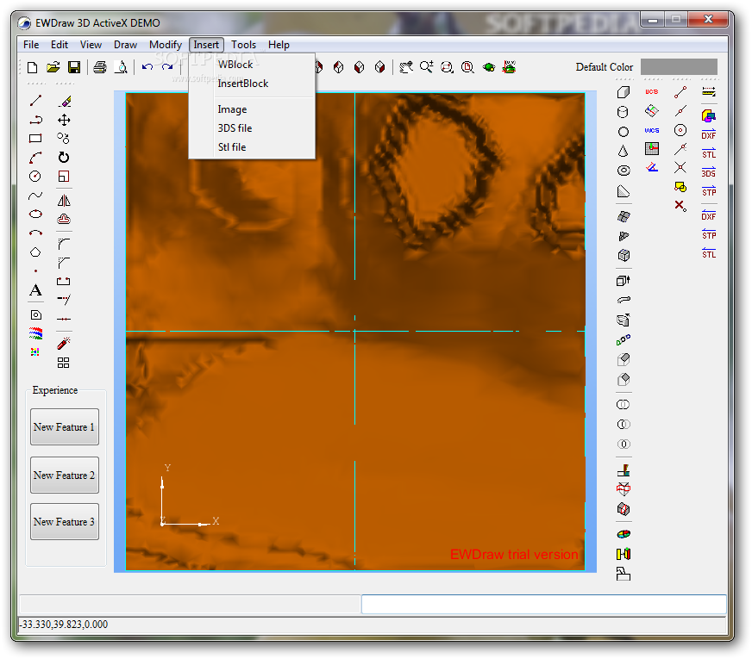Select the Cylinder 3D solid icon
The image size is (752, 659).
click(623, 112)
